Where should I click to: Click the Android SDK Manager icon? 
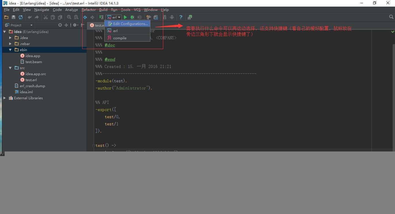(x=172, y=17)
